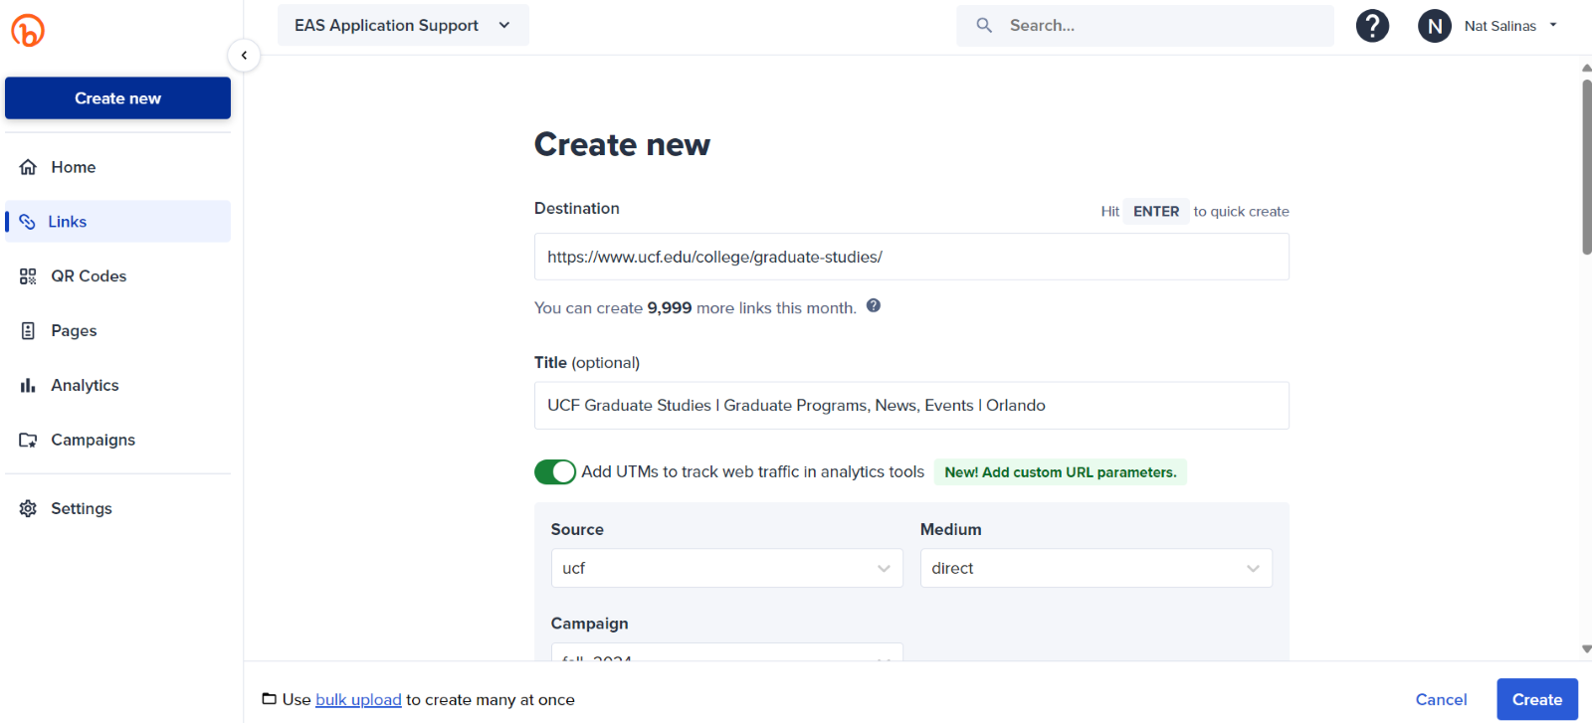1592x723 pixels.
Task: Click the ENTER key hint badge
Action: pyautogui.click(x=1156, y=211)
